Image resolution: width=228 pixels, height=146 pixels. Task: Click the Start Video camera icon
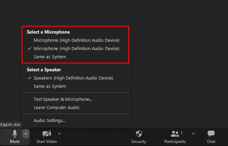(46, 134)
